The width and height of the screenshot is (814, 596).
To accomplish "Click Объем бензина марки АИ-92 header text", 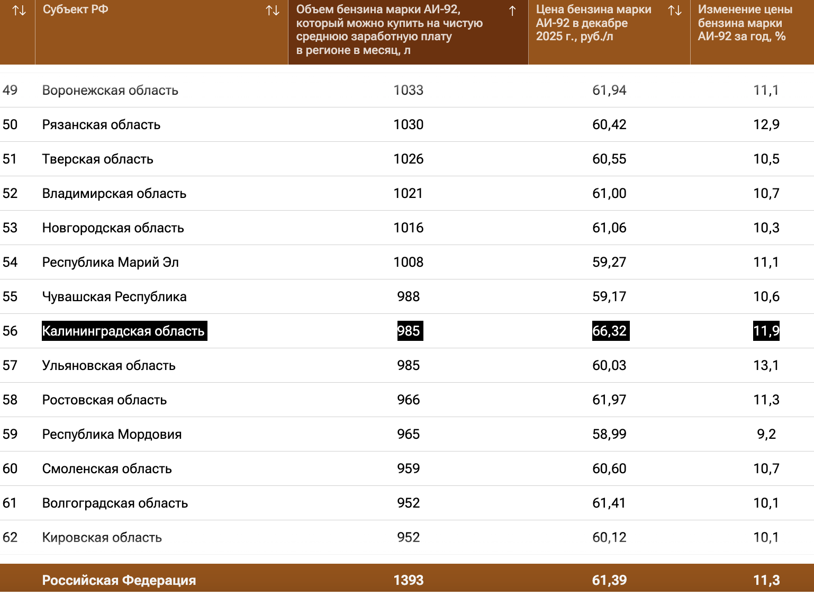I will pos(389,30).
